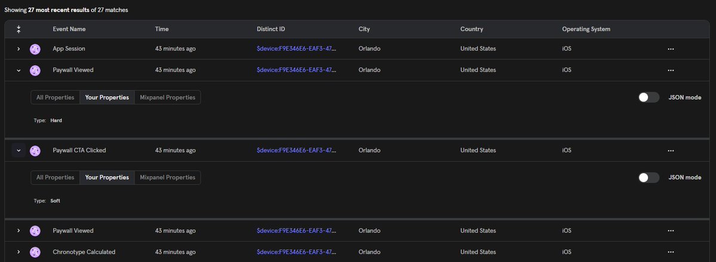This screenshot has width=716, height=262.
Task: Collapse the first expanded Paywall Viewed row
Action: click(19, 70)
